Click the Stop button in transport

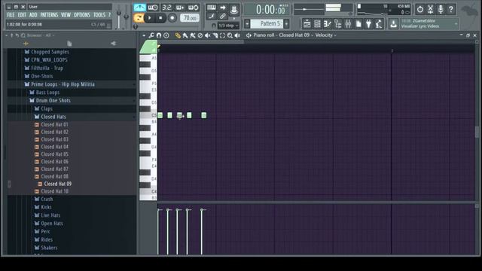pyautogui.click(x=160, y=18)
